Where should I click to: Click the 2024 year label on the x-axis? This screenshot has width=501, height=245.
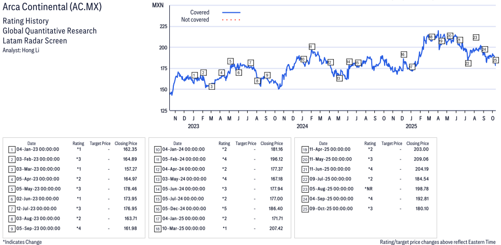302,126
